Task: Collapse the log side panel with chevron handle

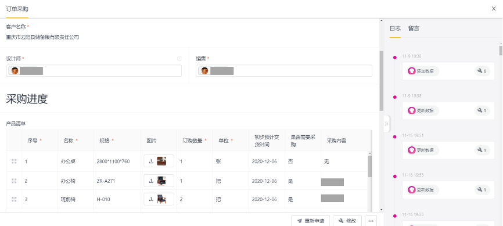Action: point(387,124)
